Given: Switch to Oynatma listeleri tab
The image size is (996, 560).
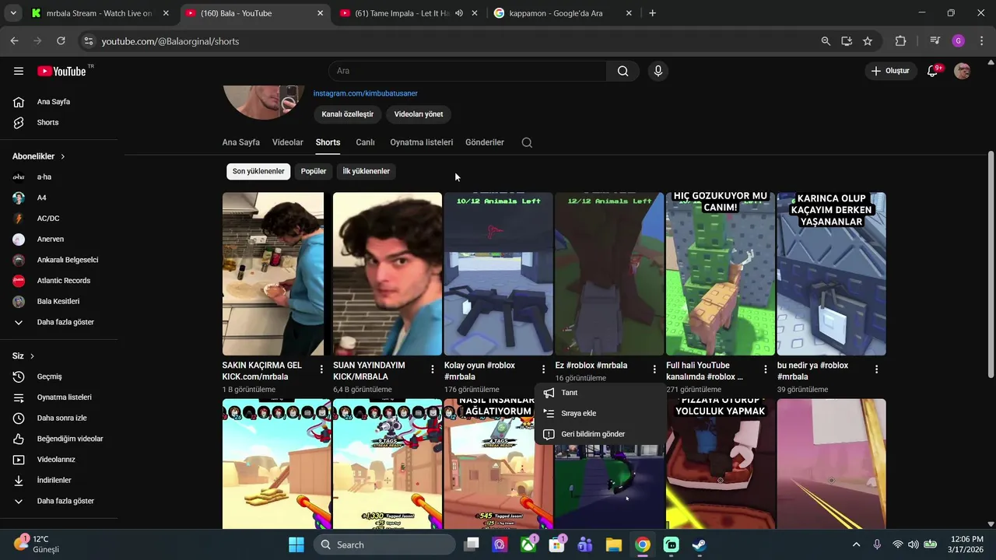Looking at the screenshot, I should 421,142.
